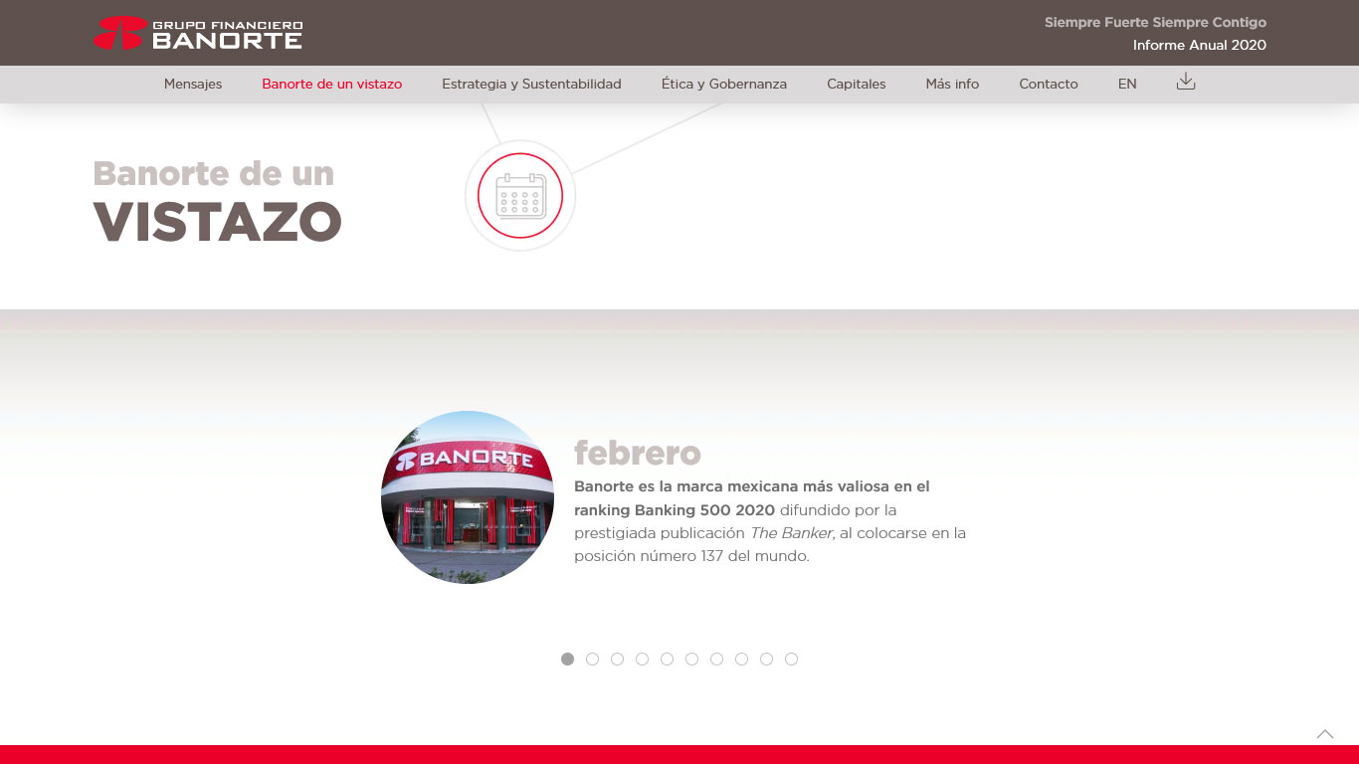Select the seventh carousel slide dot
This screenshot has width=1359, height=764.
(x=716, y=659)
